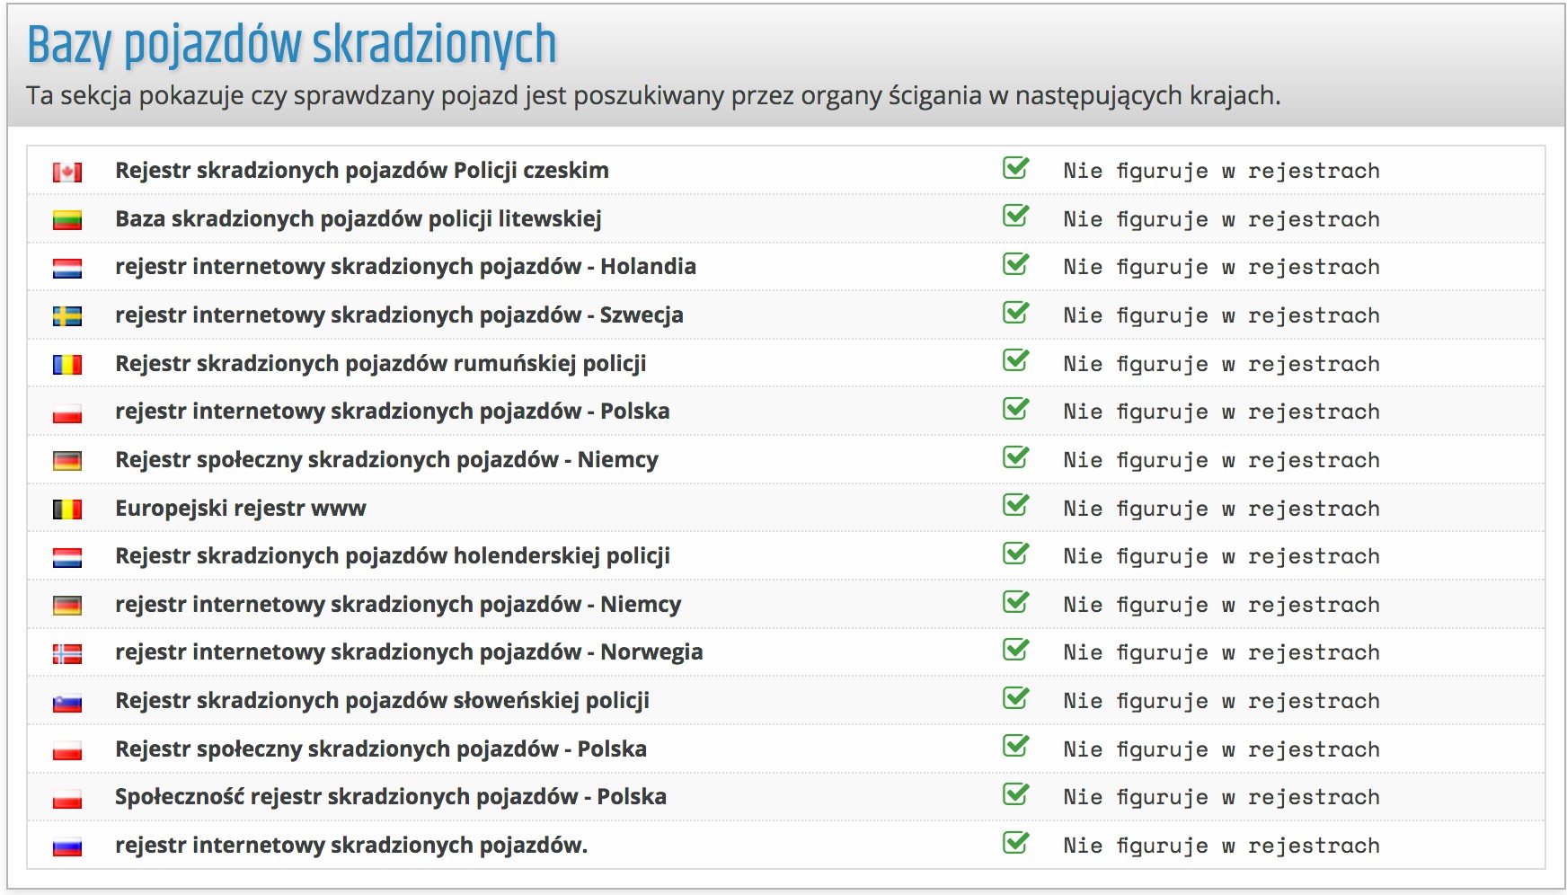Click the Slovenian flag for słoweńskiej policji
Viewport: 1567px width, 895px height.
[x=67, y=702]
